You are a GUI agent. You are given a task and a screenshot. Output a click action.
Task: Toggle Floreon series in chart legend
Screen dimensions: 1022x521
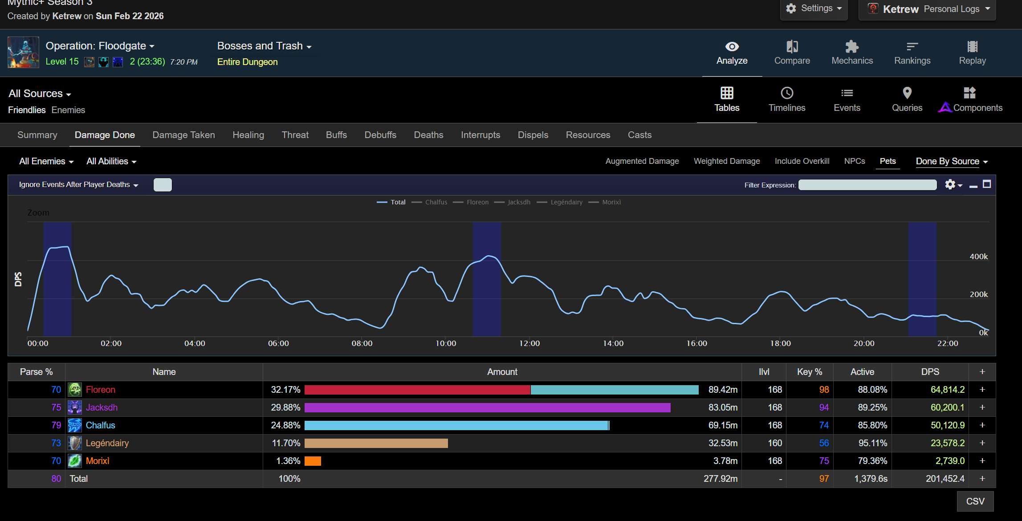pyautogui.click(x=477, y=202)
